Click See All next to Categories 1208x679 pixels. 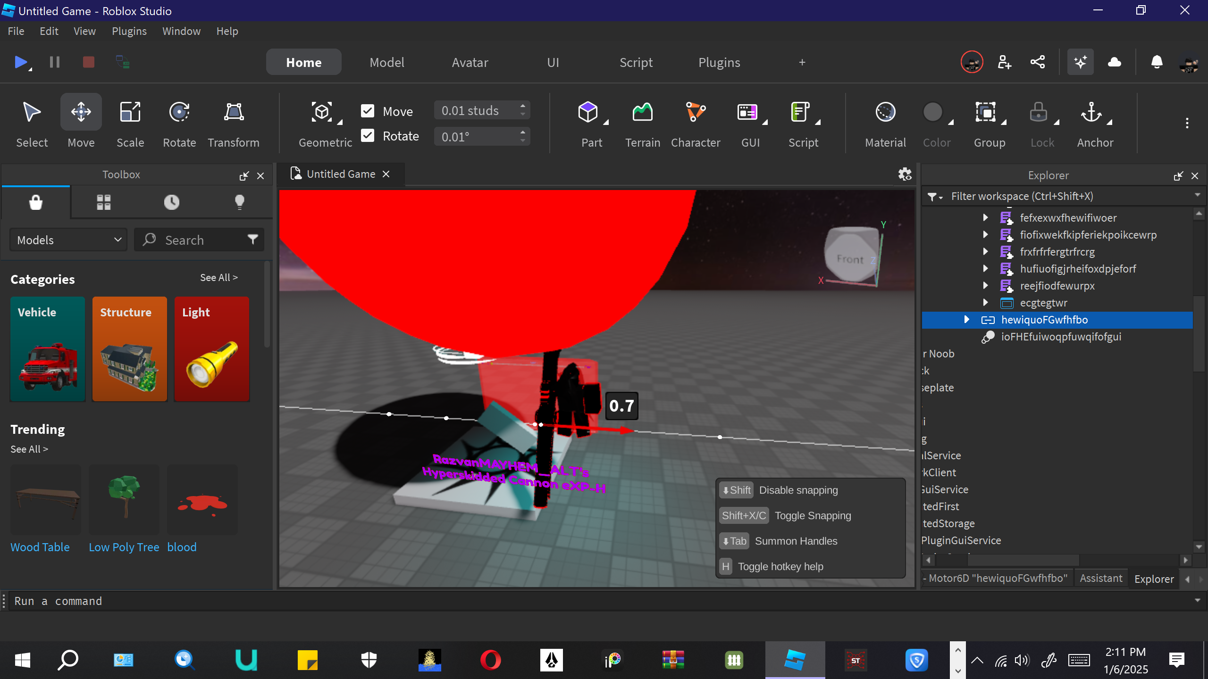pos(218,278)
